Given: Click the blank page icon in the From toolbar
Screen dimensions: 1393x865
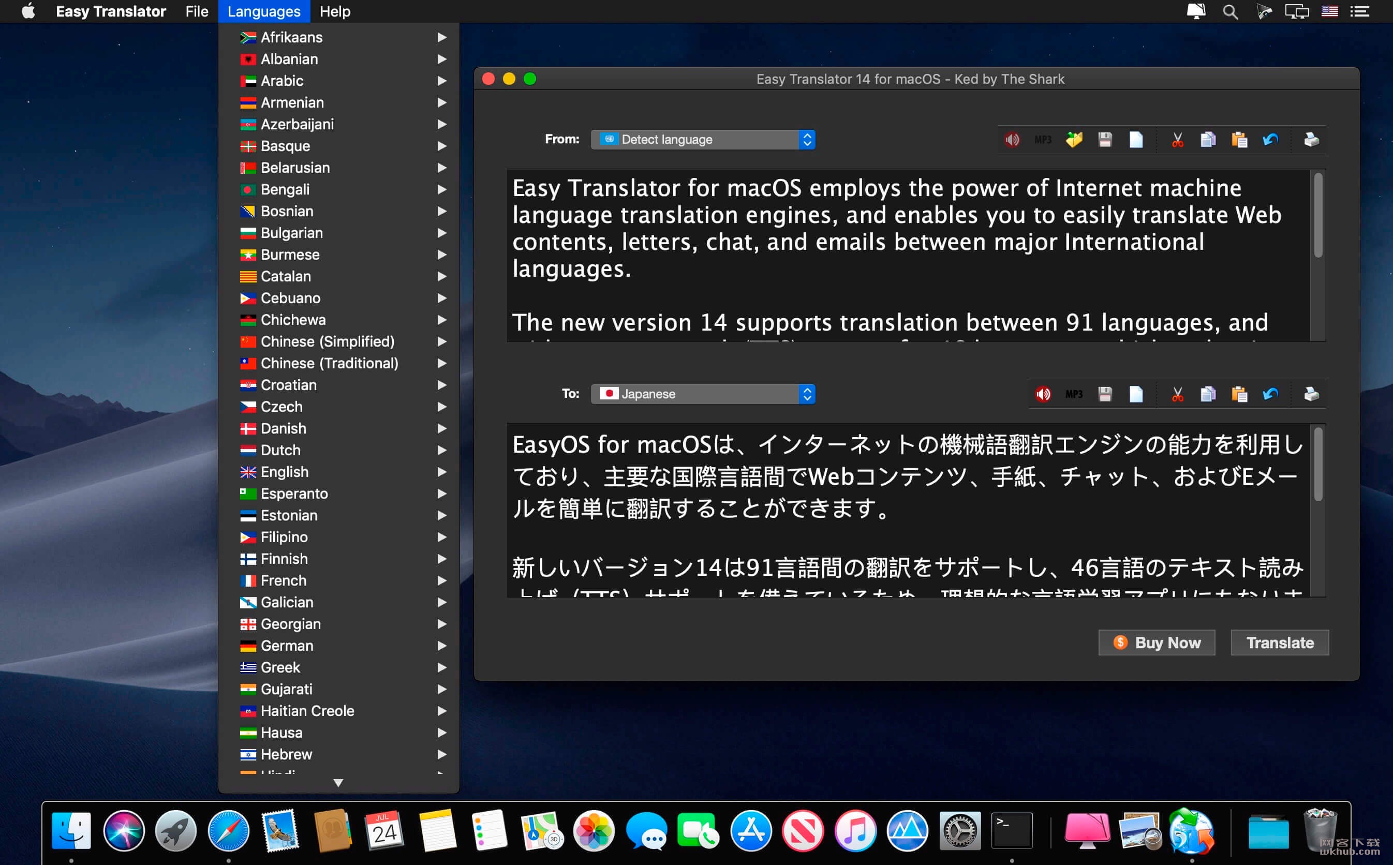Looking at the screenshot, I should tap(1136, 139).
